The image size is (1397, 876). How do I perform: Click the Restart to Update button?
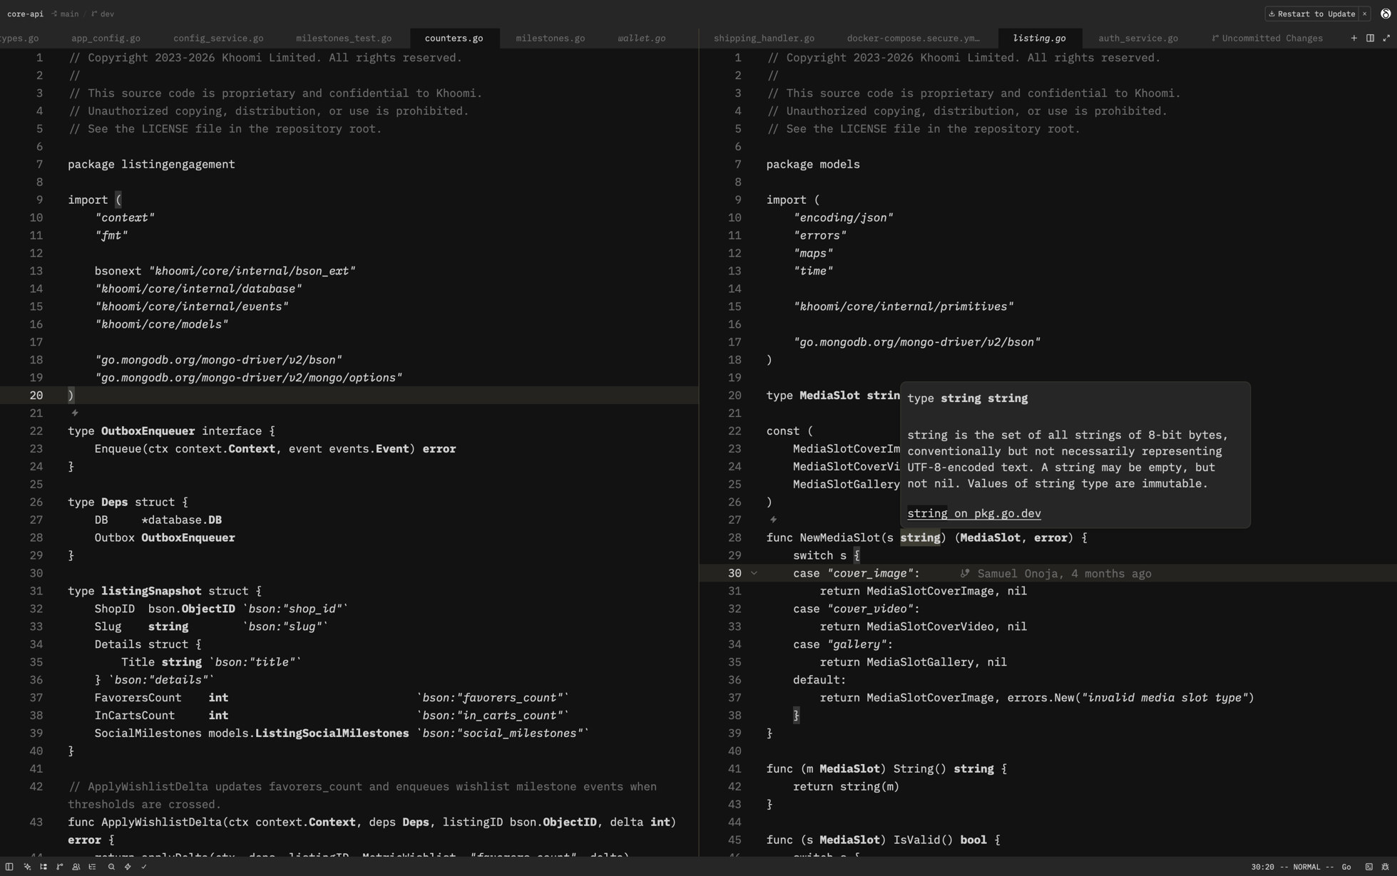pos(1311,14)
